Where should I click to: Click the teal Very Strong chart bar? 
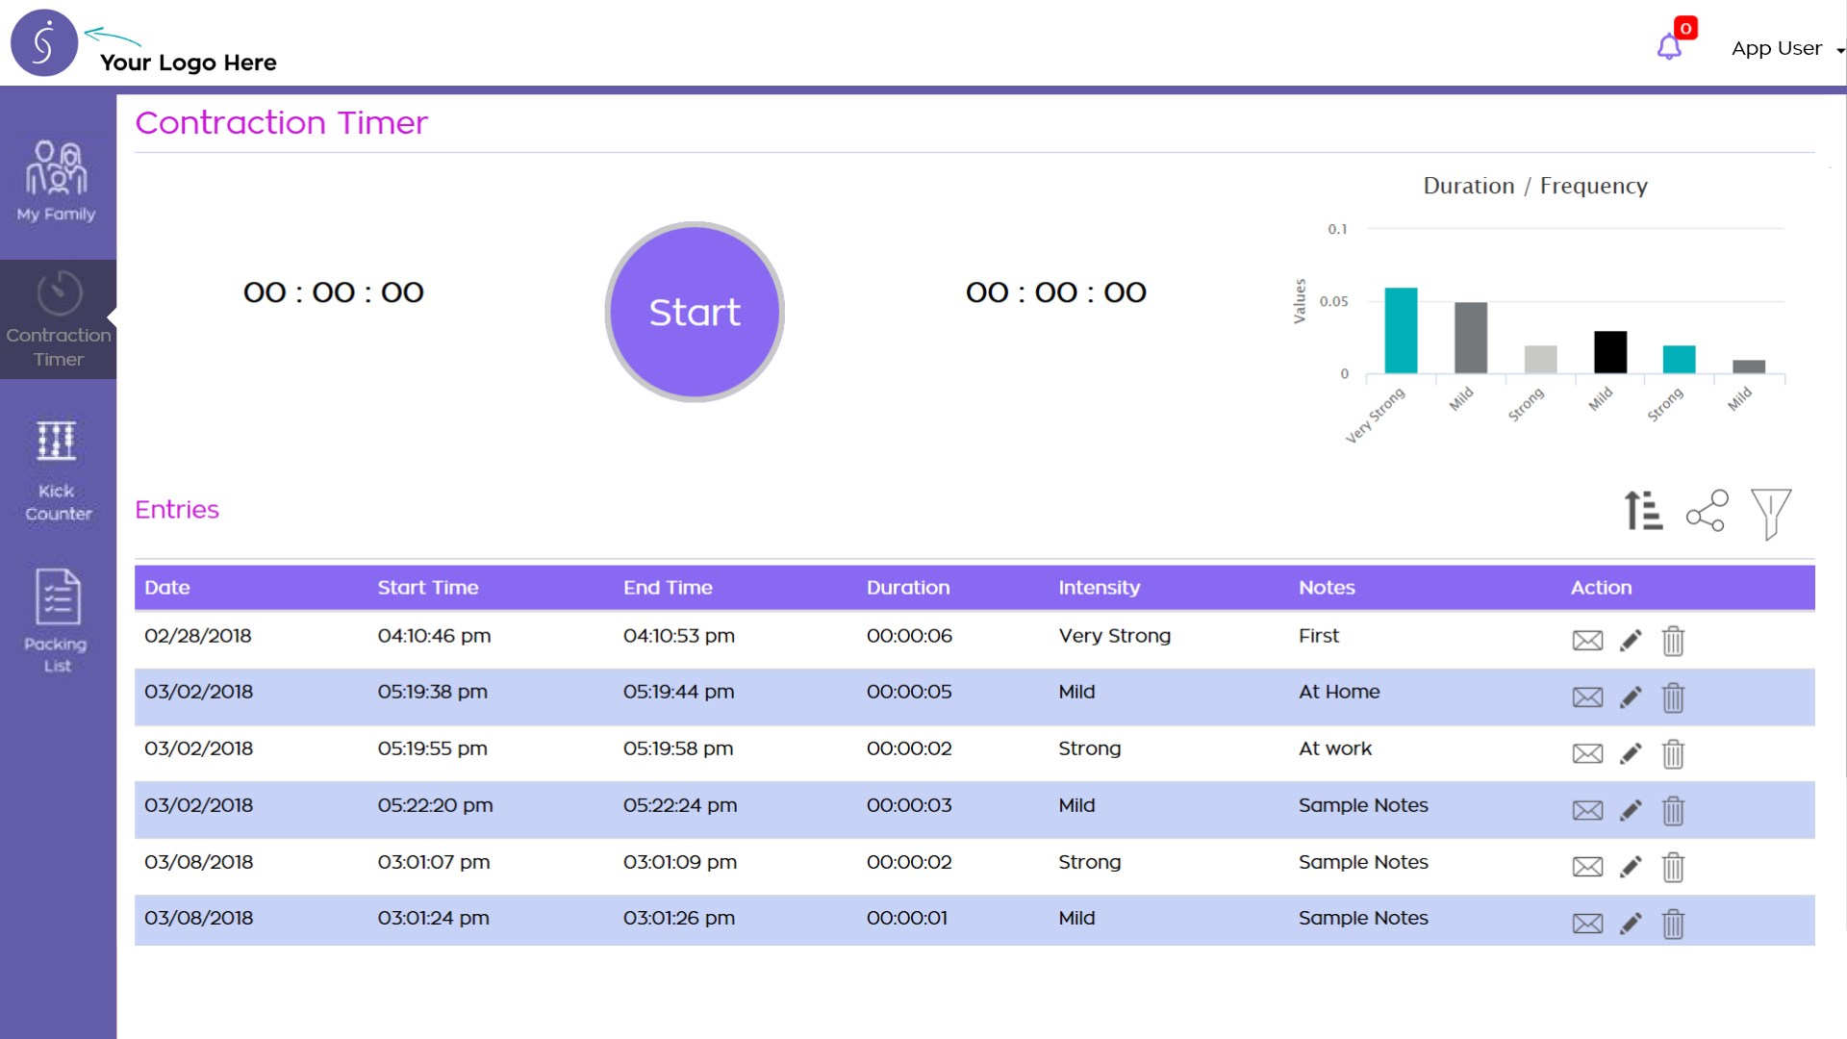(1401, 330)
